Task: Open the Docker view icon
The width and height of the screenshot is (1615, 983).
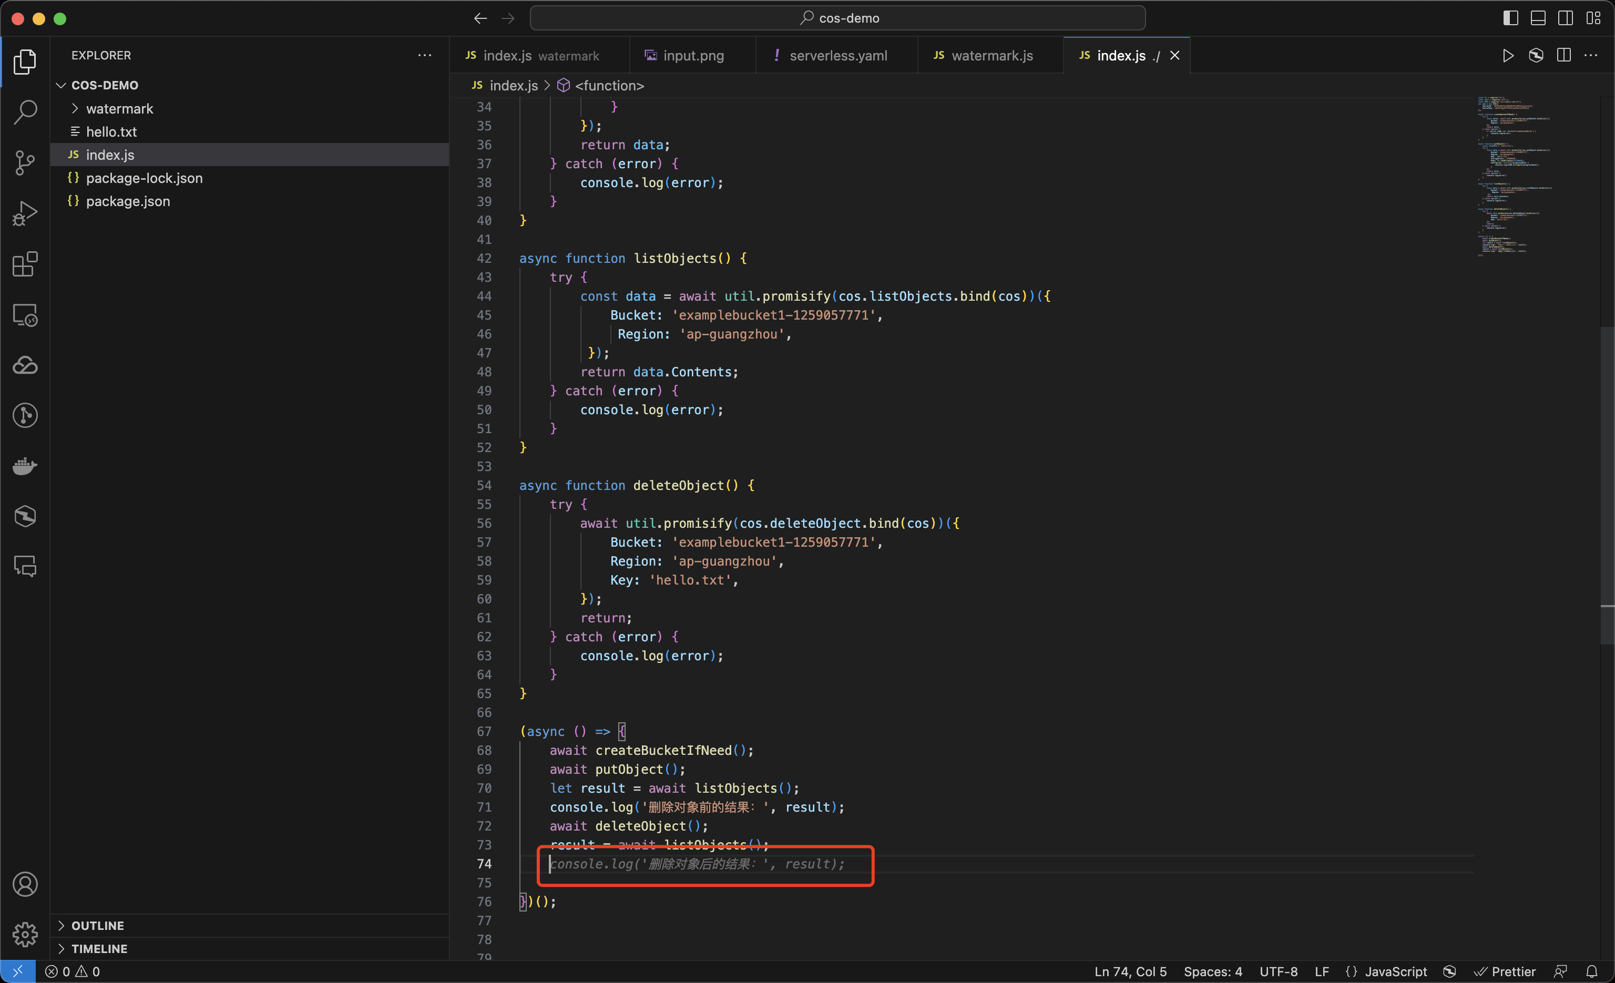Action: pyautogui.click(x=25, y=466)
